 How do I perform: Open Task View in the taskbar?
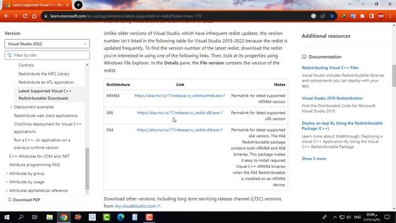tap(35, 217)
